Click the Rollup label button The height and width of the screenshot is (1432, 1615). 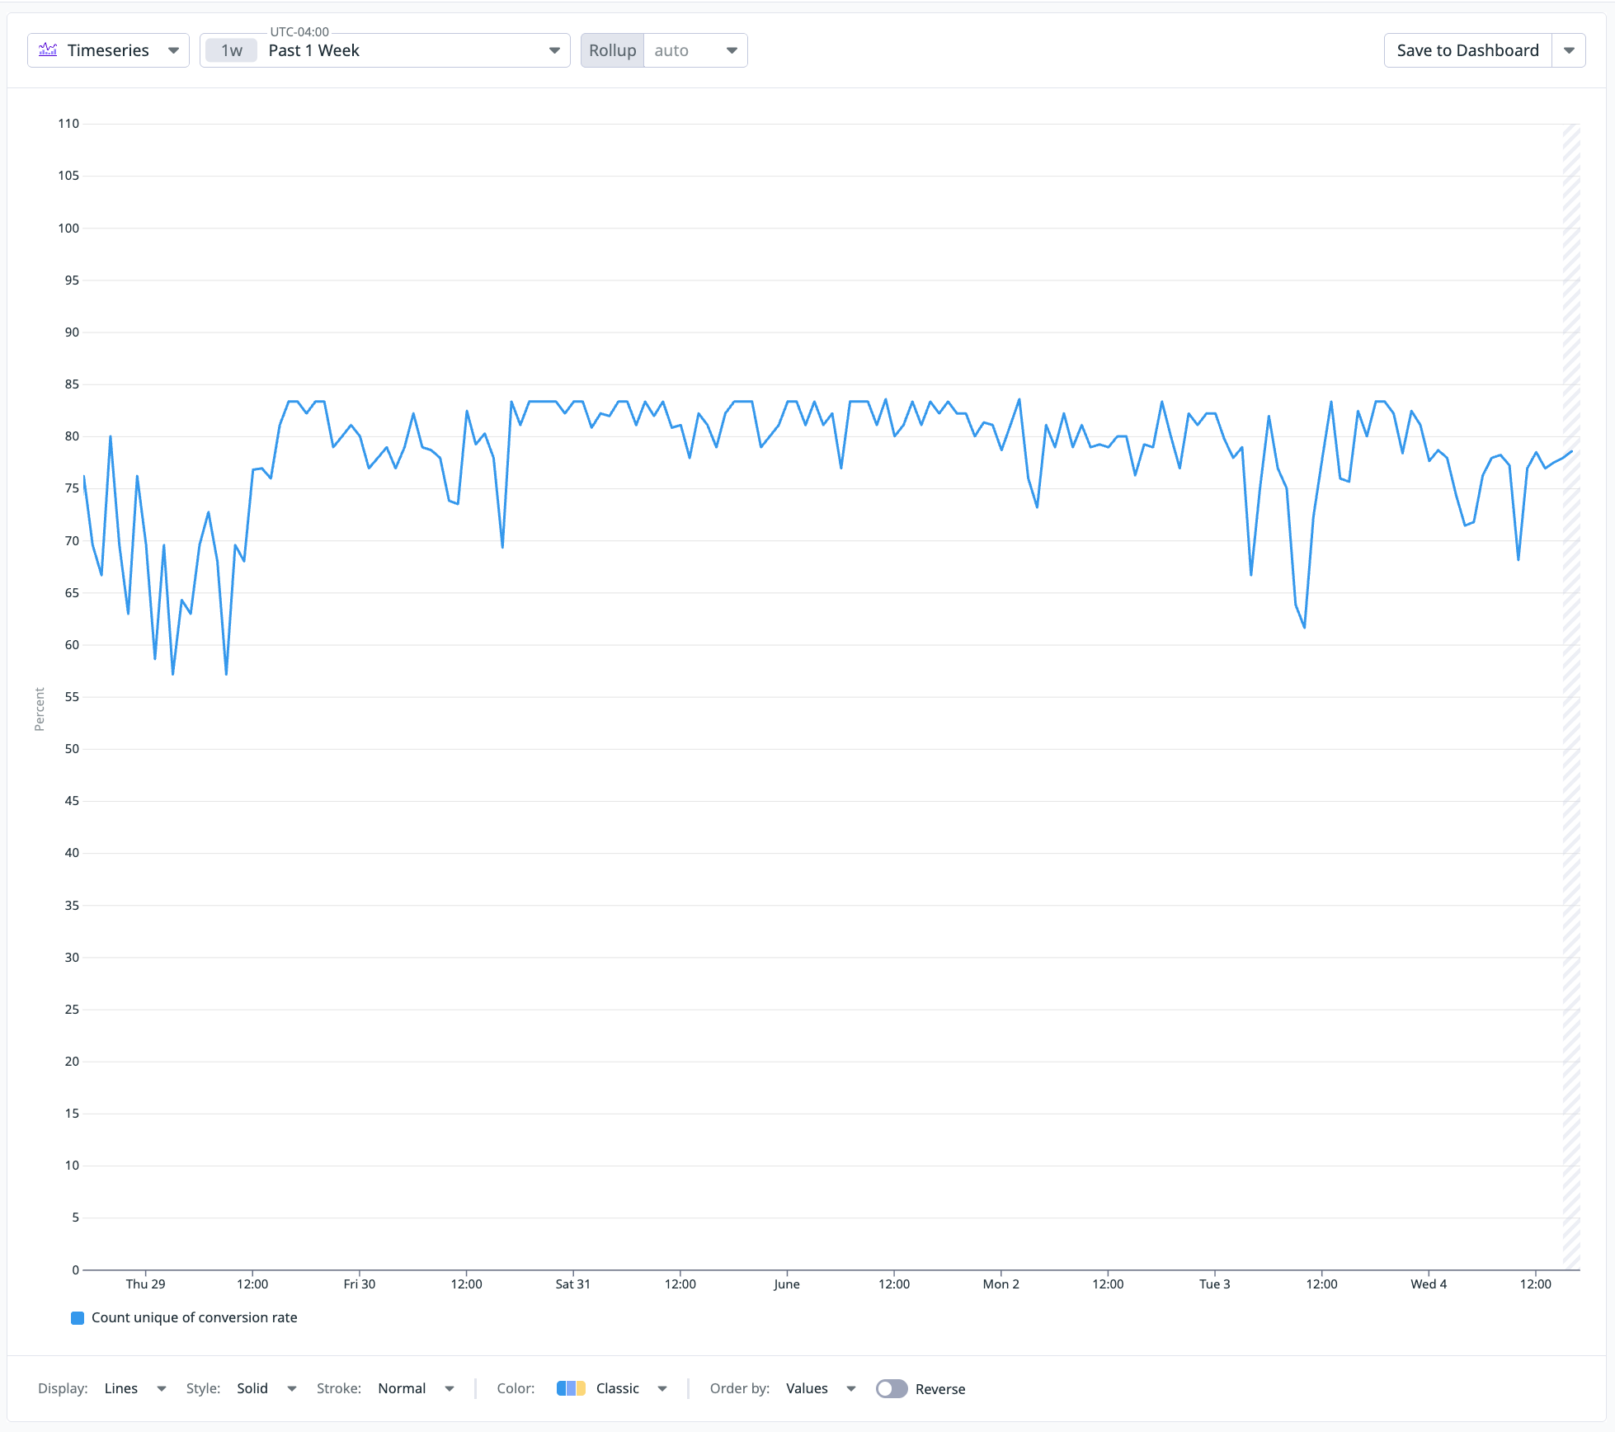click(612, 50)
